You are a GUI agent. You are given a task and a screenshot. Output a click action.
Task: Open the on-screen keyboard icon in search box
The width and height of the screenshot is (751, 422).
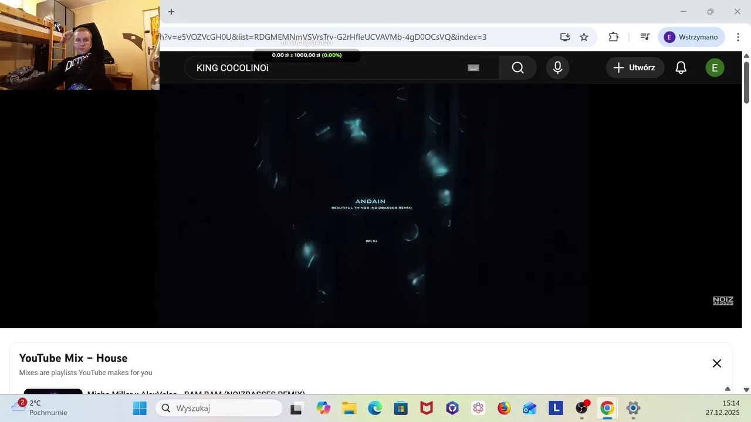(473, 68)
